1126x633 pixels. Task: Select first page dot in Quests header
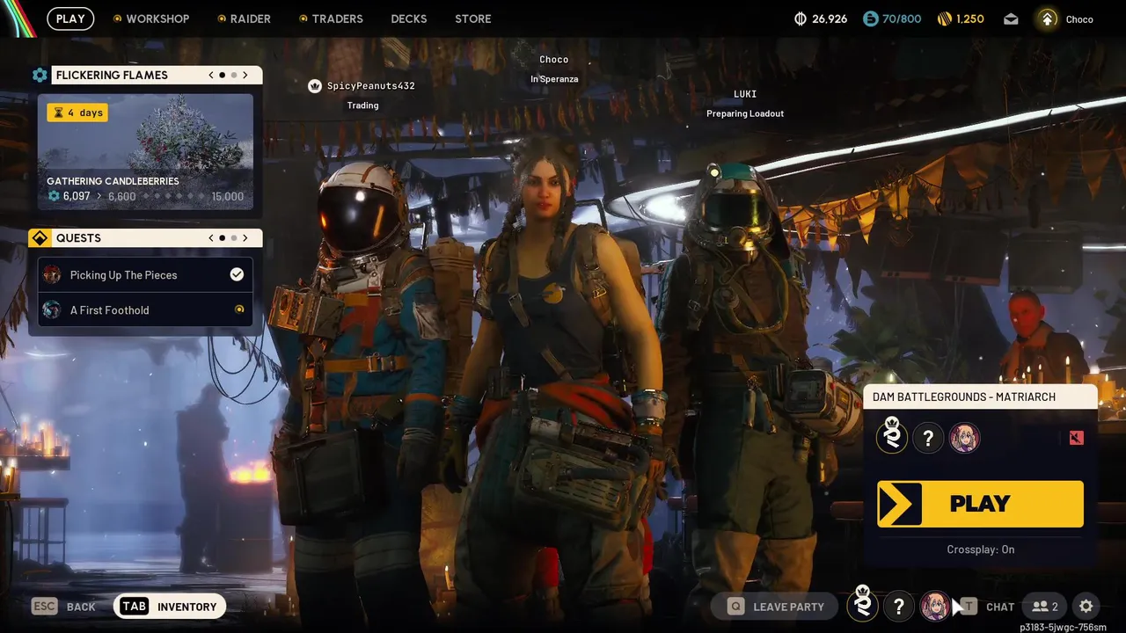[x=223, y=238]
